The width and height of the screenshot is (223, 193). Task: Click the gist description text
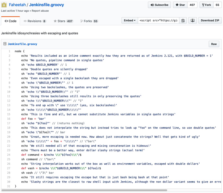point(39,33)
